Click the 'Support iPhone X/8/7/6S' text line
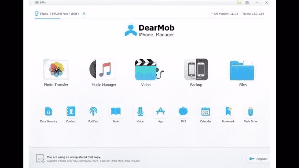The image size is (299, 168). click(x=93, y=161)
